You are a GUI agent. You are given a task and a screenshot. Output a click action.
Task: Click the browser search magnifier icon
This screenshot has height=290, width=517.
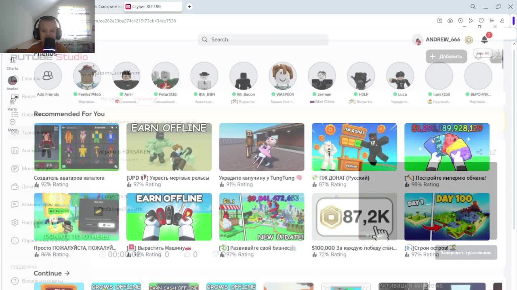coord(473,6)
